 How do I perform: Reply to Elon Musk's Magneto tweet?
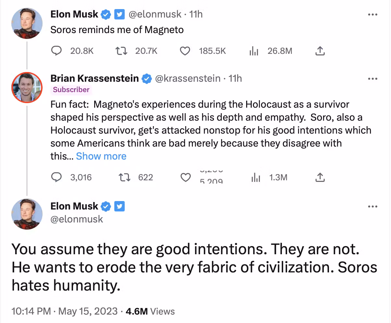(57, 51)
